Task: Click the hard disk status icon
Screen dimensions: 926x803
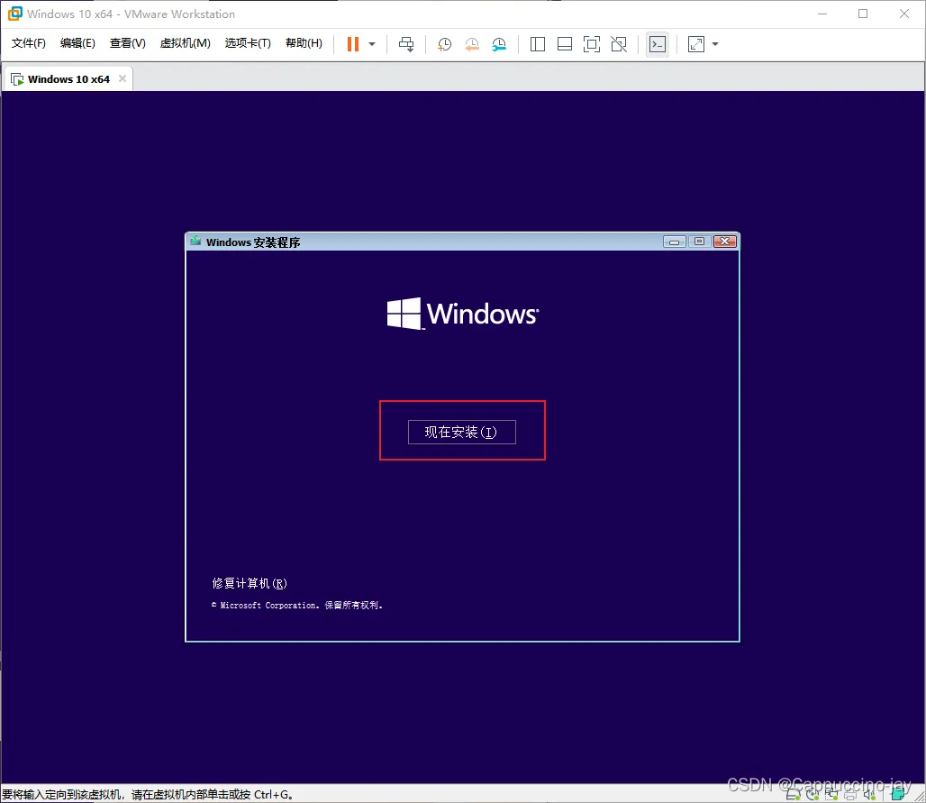Action: click(793, 795)
